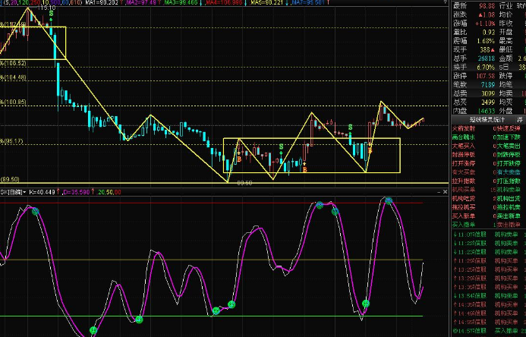Select the 机构出货 alert entry
Image resolution: width=526 pixels, height=337 pixels.
click(x=509, y=198)
